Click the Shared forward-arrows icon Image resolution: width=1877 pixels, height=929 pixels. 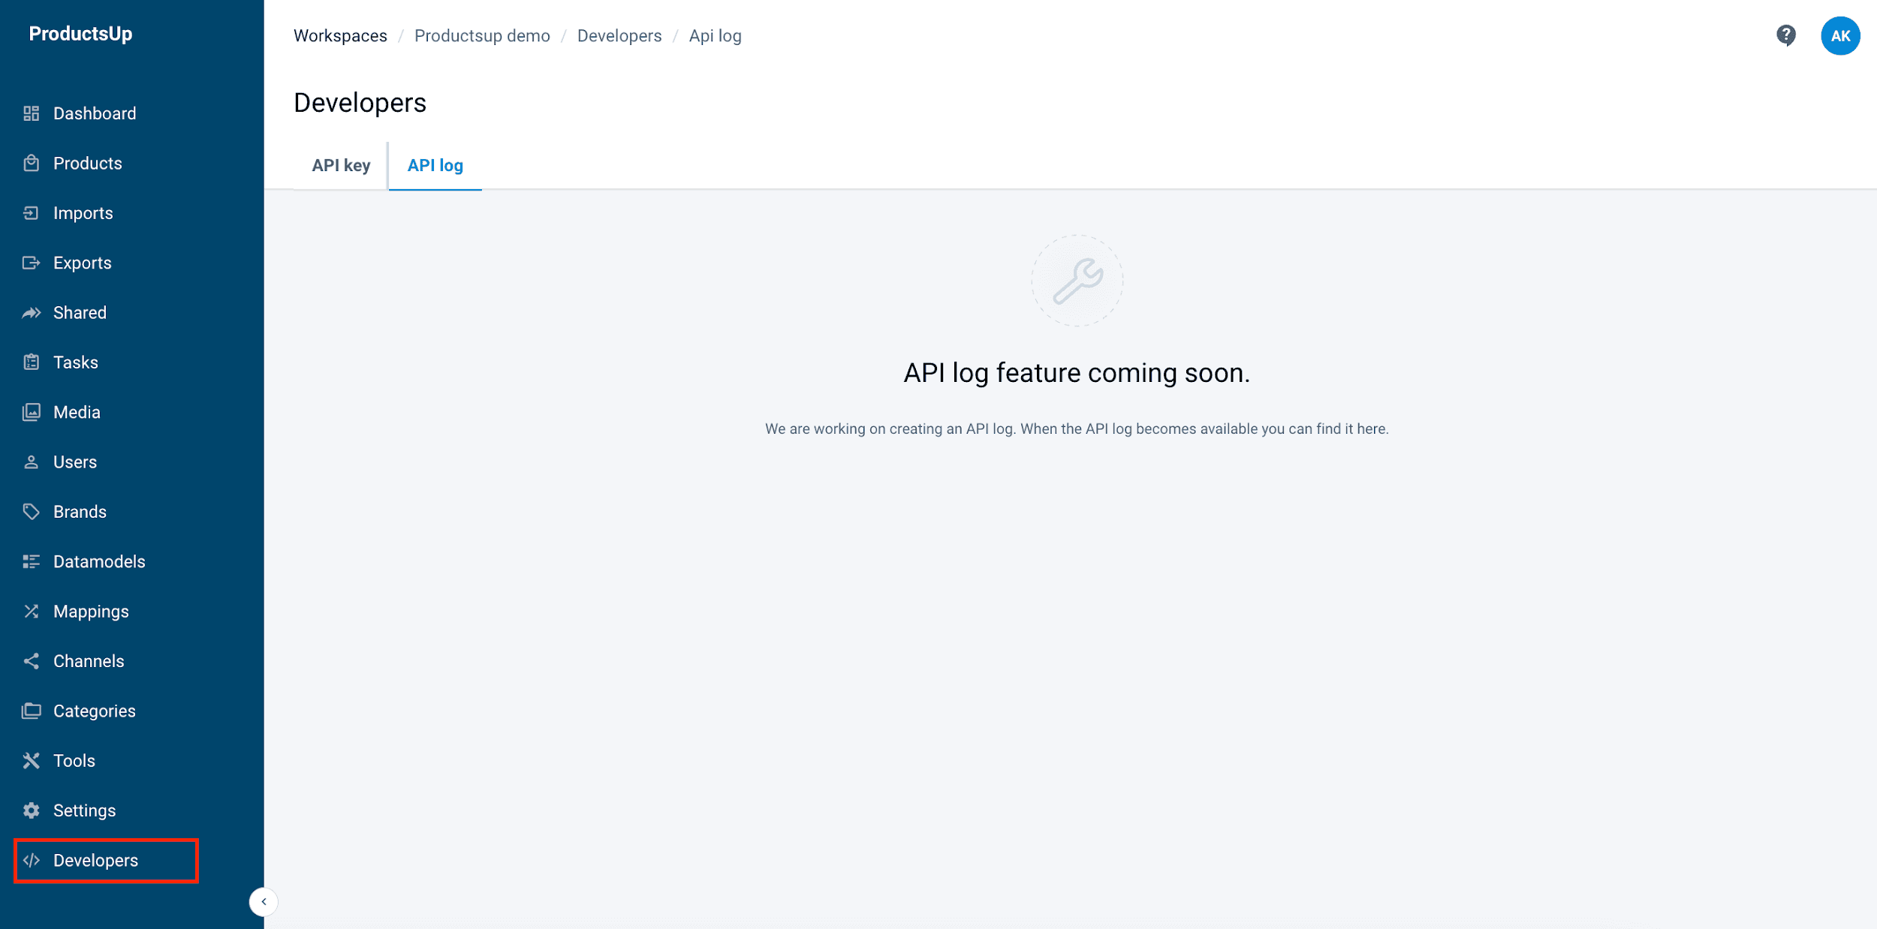coord(31,313)
